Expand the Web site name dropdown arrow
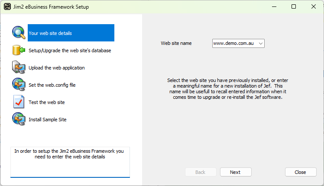The height and width of the screenshot is (186, 324). click(x=260, y=43)
